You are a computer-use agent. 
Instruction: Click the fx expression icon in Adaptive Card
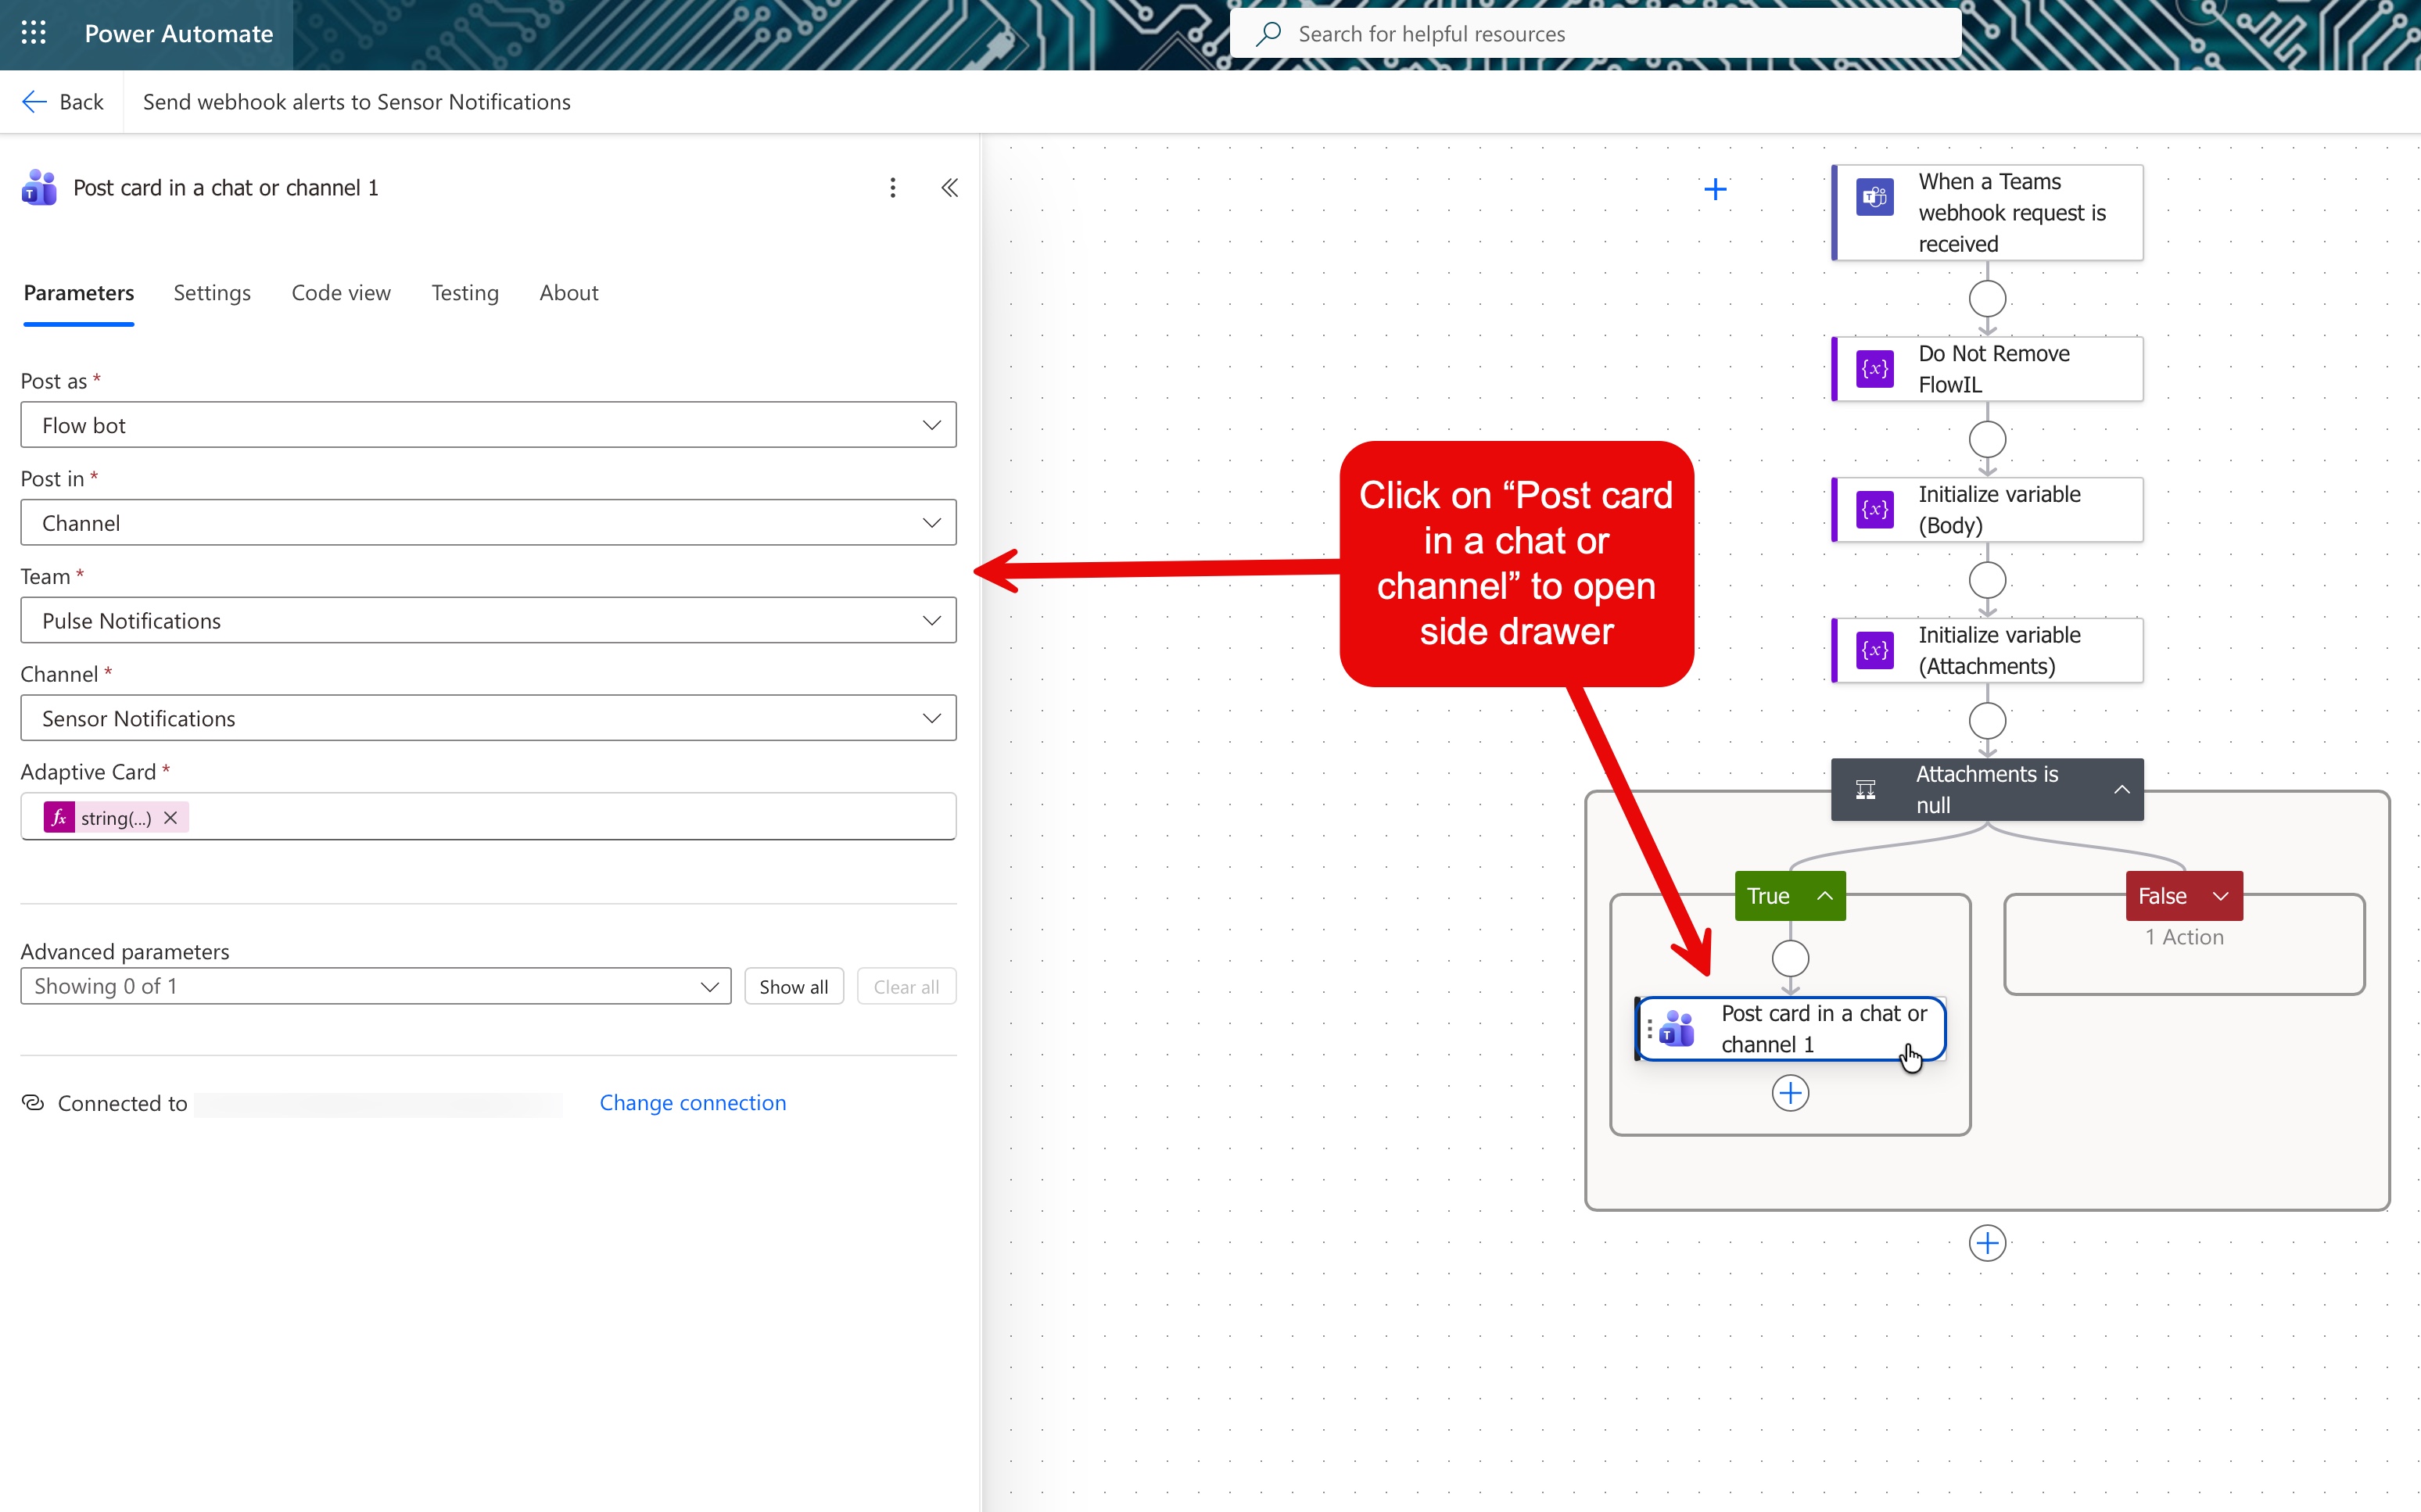pyautogui.click(x=59, y=817)
